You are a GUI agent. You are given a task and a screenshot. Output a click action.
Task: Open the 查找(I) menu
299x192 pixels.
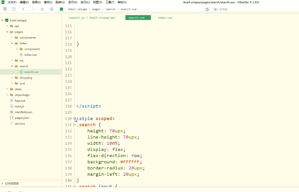click(48, 2)
